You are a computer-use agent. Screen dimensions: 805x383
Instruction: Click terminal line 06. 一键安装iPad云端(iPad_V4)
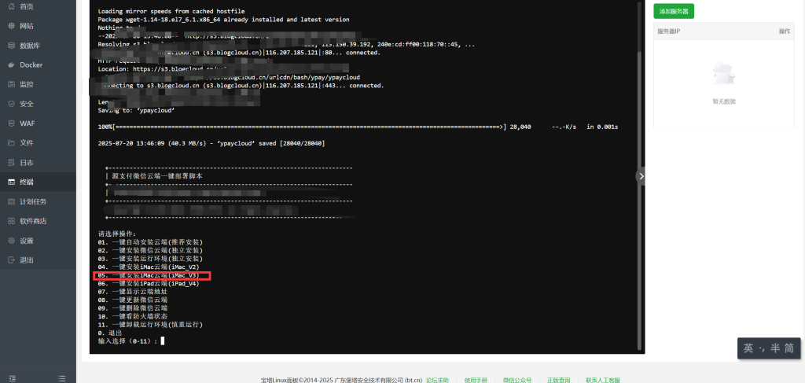pos(149,283)
